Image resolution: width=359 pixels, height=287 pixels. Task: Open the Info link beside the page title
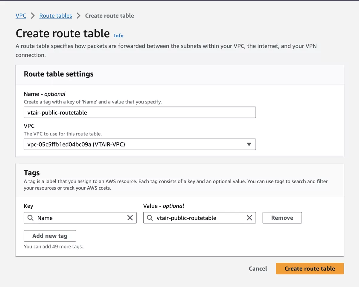click(118, 36)
